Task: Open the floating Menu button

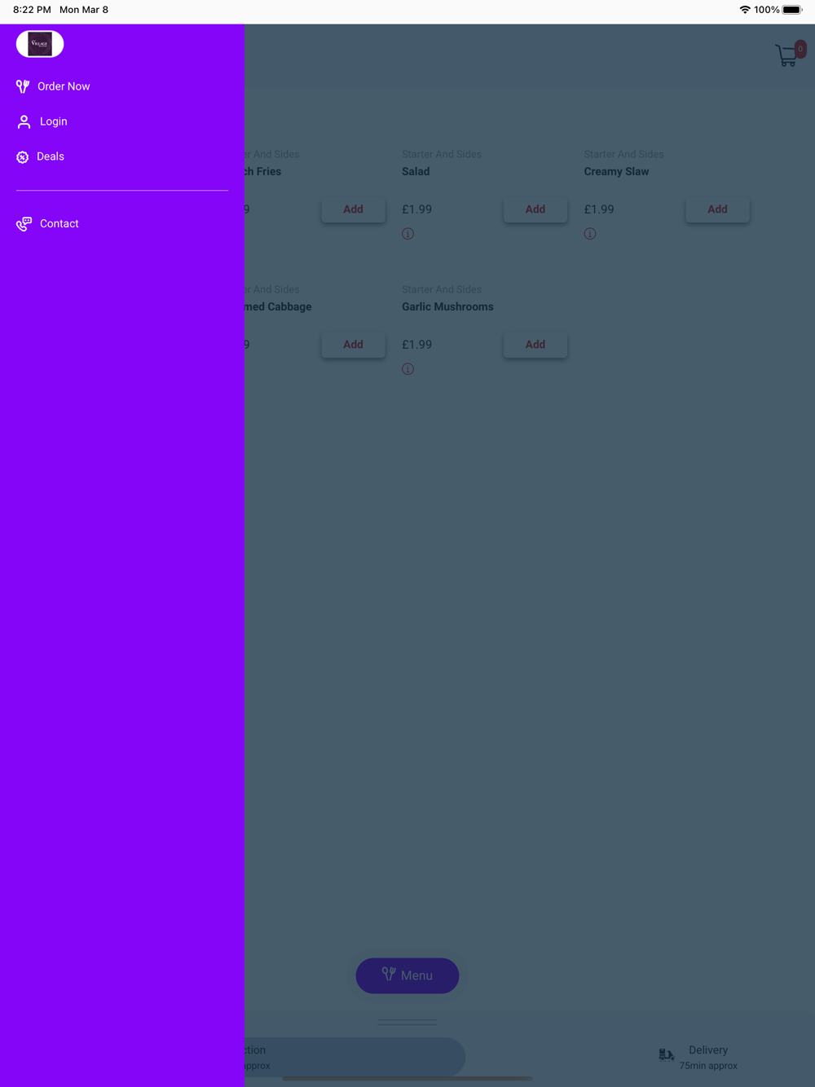Action: tap(407, 975)
